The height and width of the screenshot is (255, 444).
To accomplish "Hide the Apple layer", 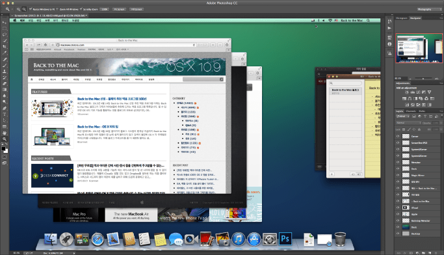I will [398, 214].
